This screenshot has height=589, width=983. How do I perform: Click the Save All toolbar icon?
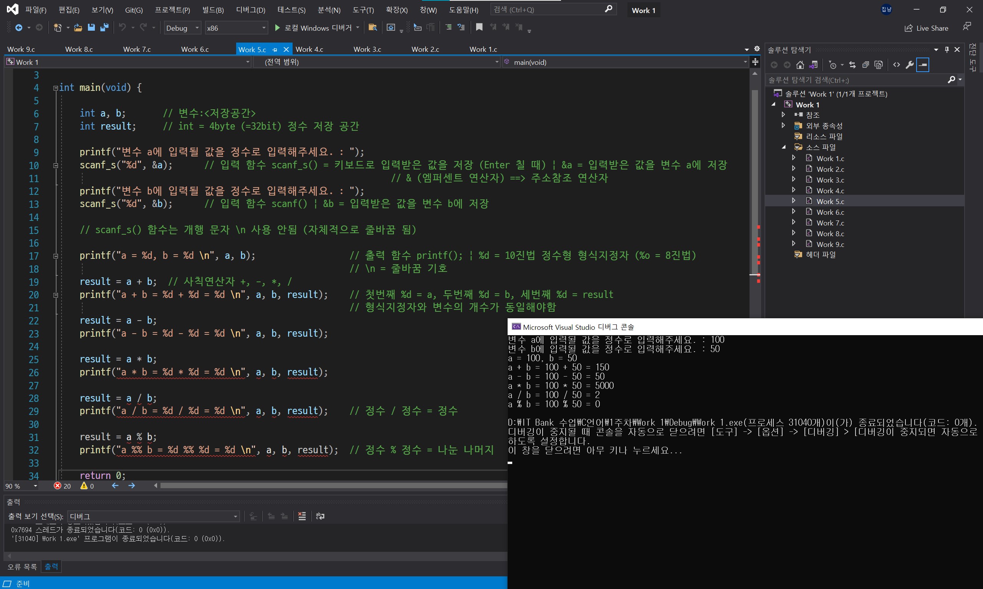[104, 28]
